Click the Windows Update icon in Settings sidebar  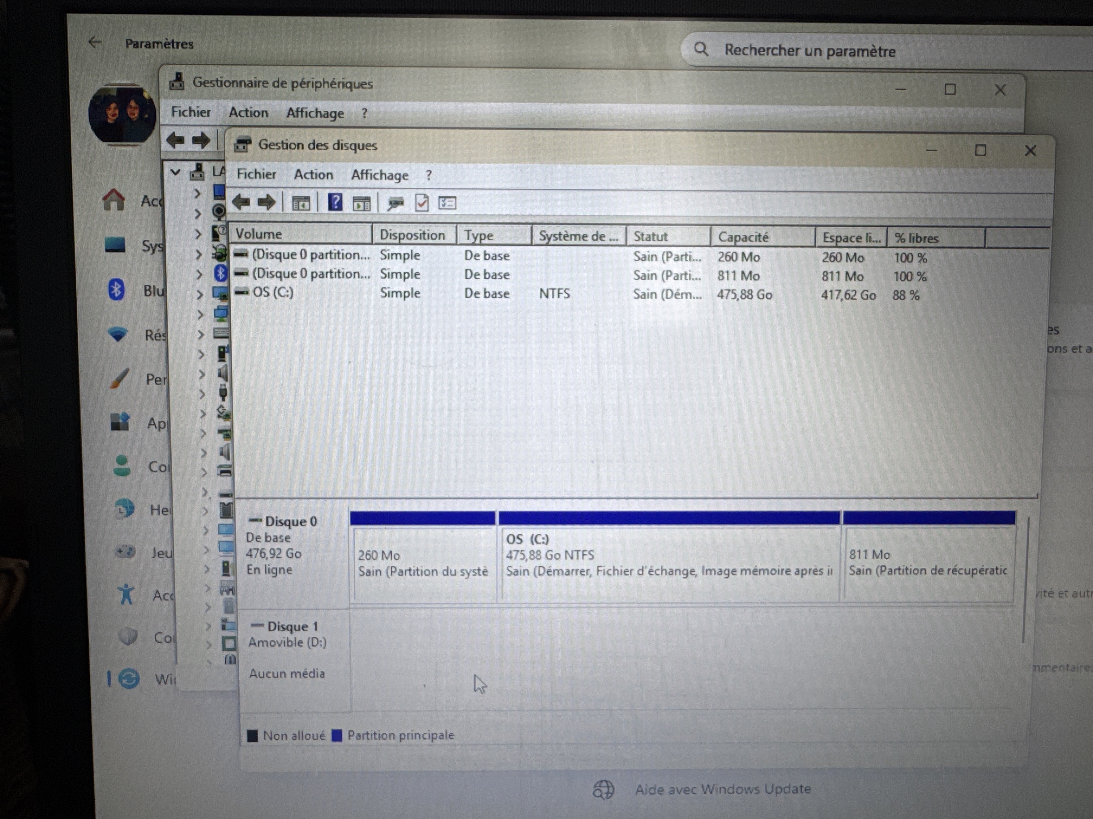128,678
